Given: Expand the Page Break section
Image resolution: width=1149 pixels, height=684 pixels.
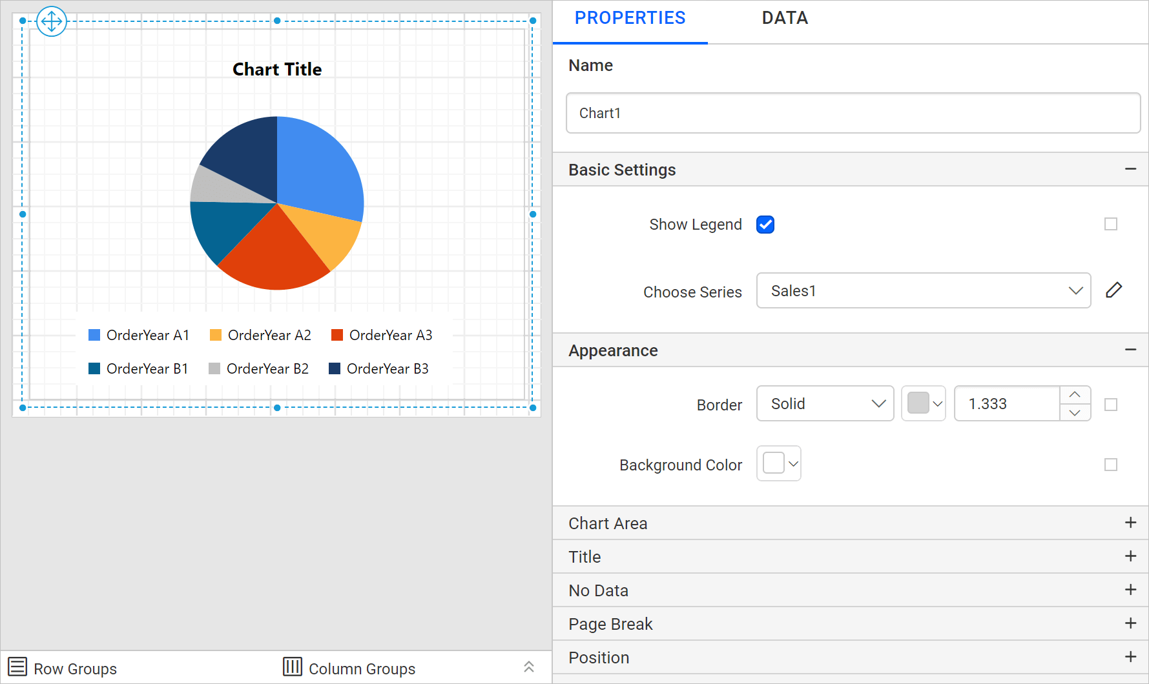Looking at the screenshot, I should pyautogui.click(x=1130, y=623).
